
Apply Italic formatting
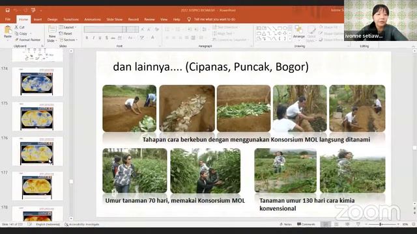(93, 38)
